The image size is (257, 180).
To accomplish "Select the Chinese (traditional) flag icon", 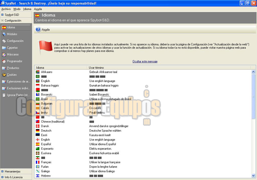I will 38,121.
